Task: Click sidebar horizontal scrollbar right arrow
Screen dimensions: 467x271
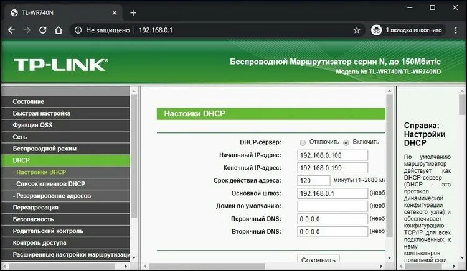Action: click(126, 266)
